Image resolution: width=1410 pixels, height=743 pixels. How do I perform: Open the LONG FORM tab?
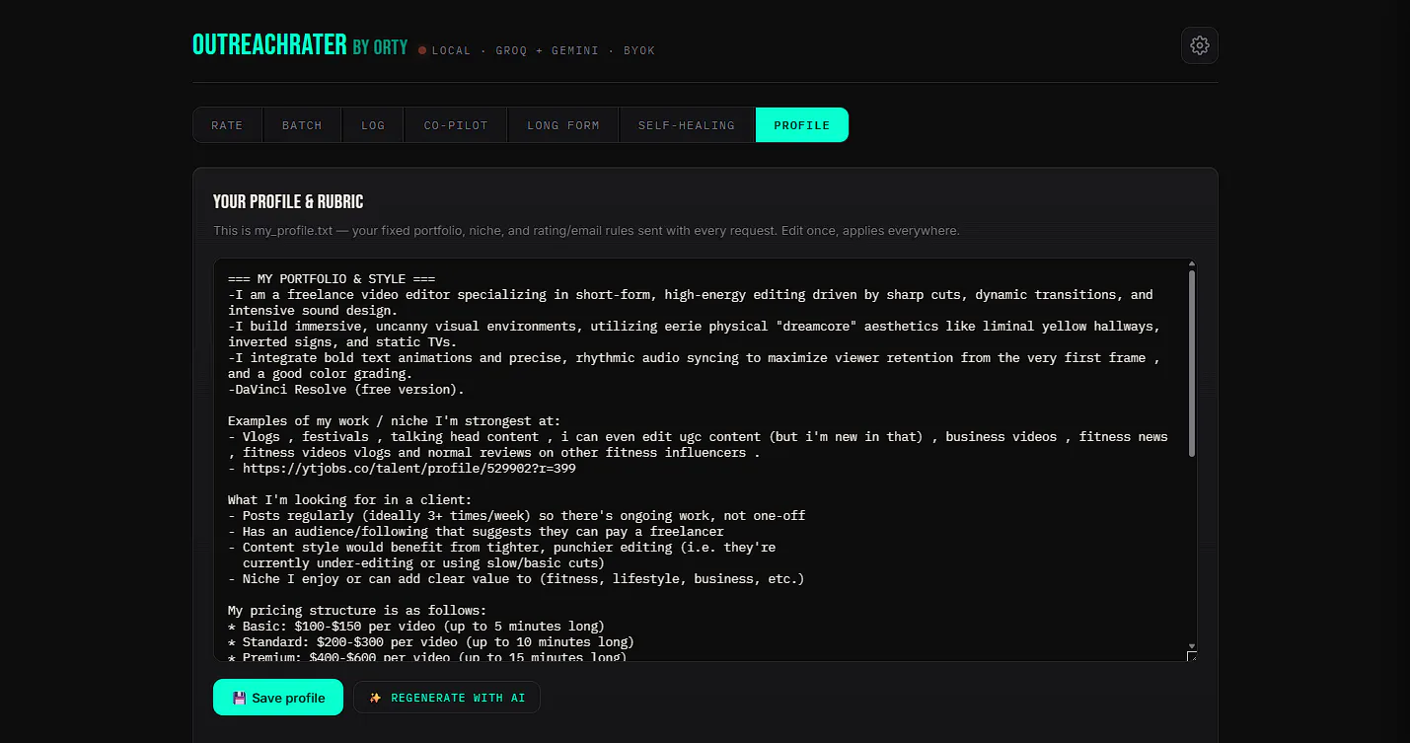[563, 125]
